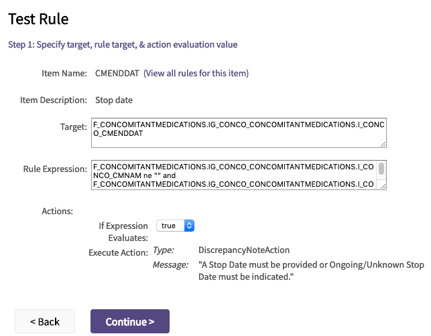Click the "Target:" field label

[x=73, y=126]
